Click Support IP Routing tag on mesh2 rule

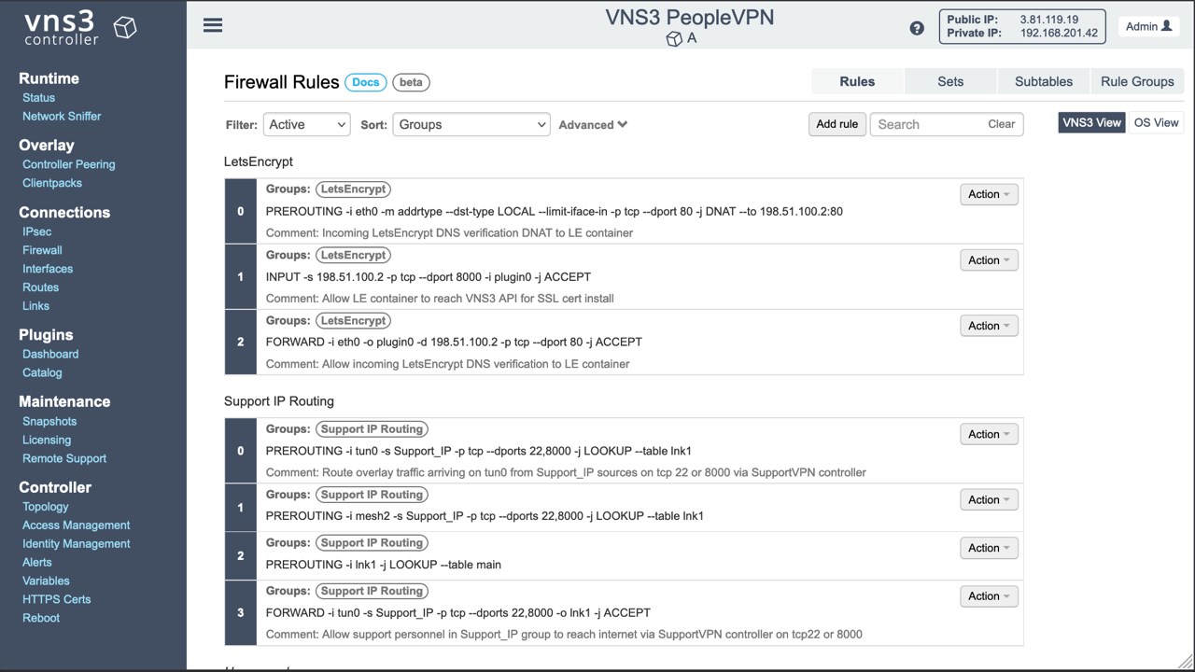(x=372, y=495)
